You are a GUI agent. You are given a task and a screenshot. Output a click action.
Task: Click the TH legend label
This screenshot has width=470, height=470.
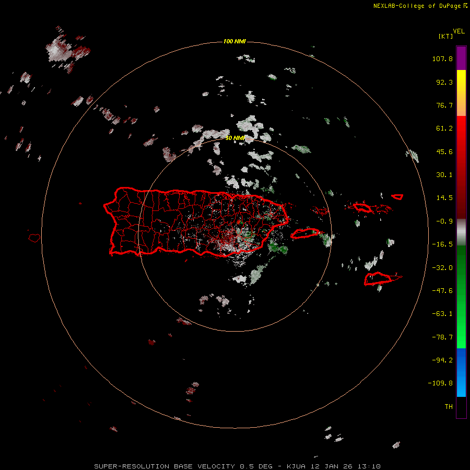[449, 407]
